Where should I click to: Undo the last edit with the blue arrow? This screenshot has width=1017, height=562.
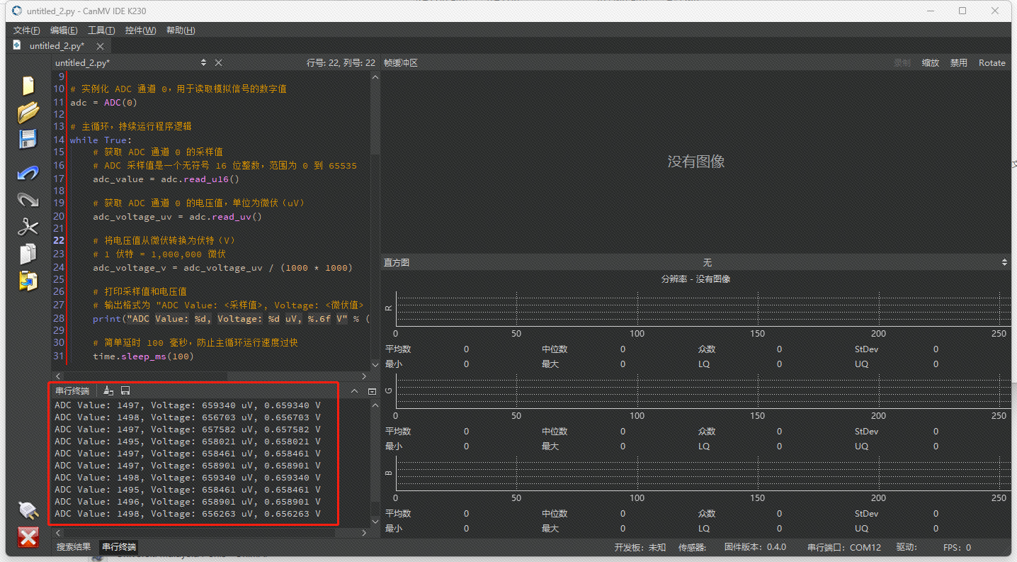click(x=28, y=173)
